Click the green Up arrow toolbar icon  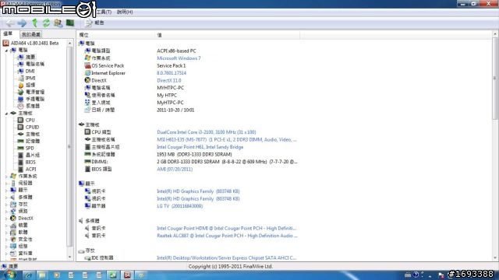(x=34, y=23)
